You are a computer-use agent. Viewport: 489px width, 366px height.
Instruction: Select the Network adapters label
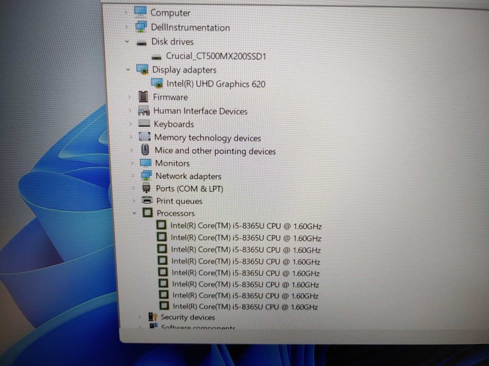[188, 176]
